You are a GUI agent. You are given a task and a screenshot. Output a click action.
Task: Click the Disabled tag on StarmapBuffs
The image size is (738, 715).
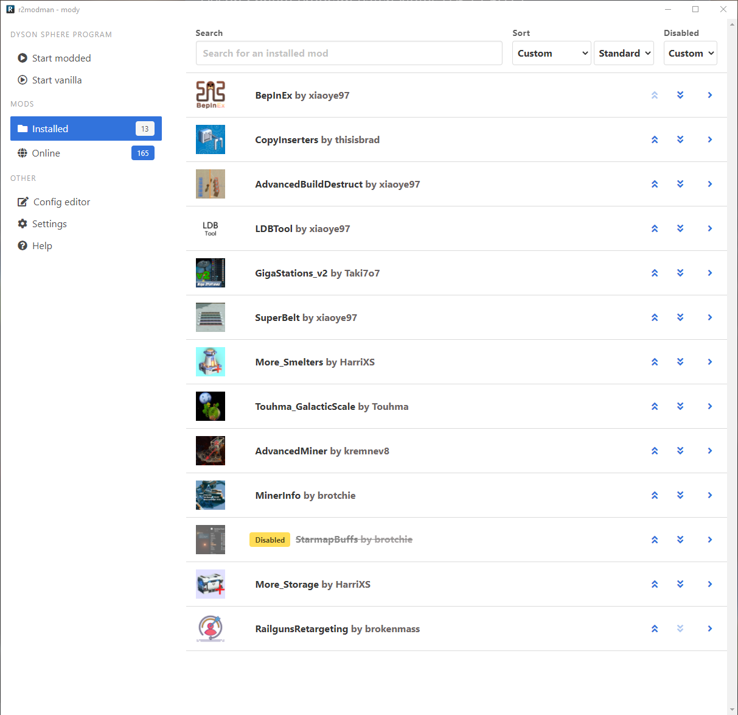270,540
